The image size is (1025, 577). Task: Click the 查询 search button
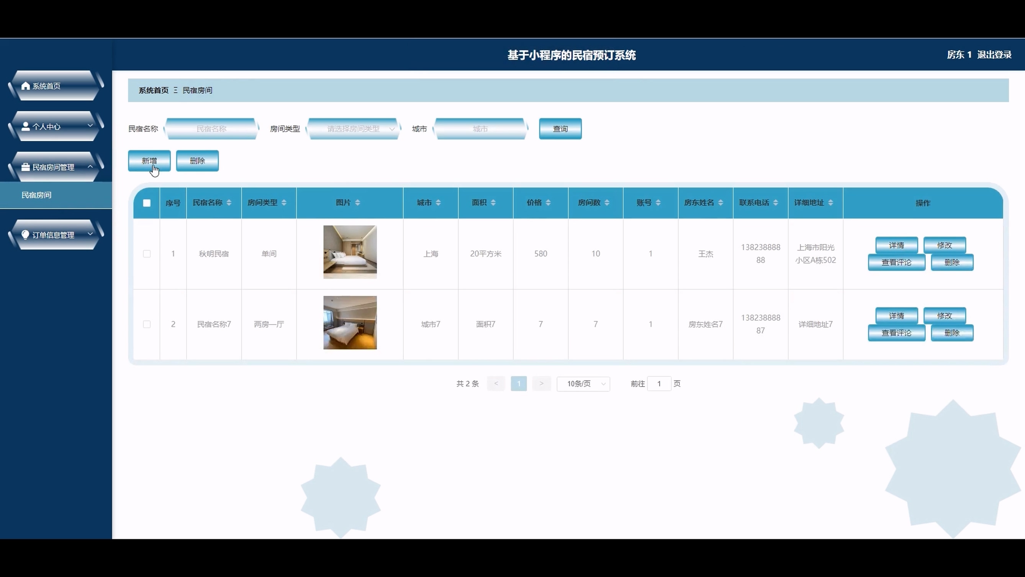pyautogui.click(x=560, y=129)
